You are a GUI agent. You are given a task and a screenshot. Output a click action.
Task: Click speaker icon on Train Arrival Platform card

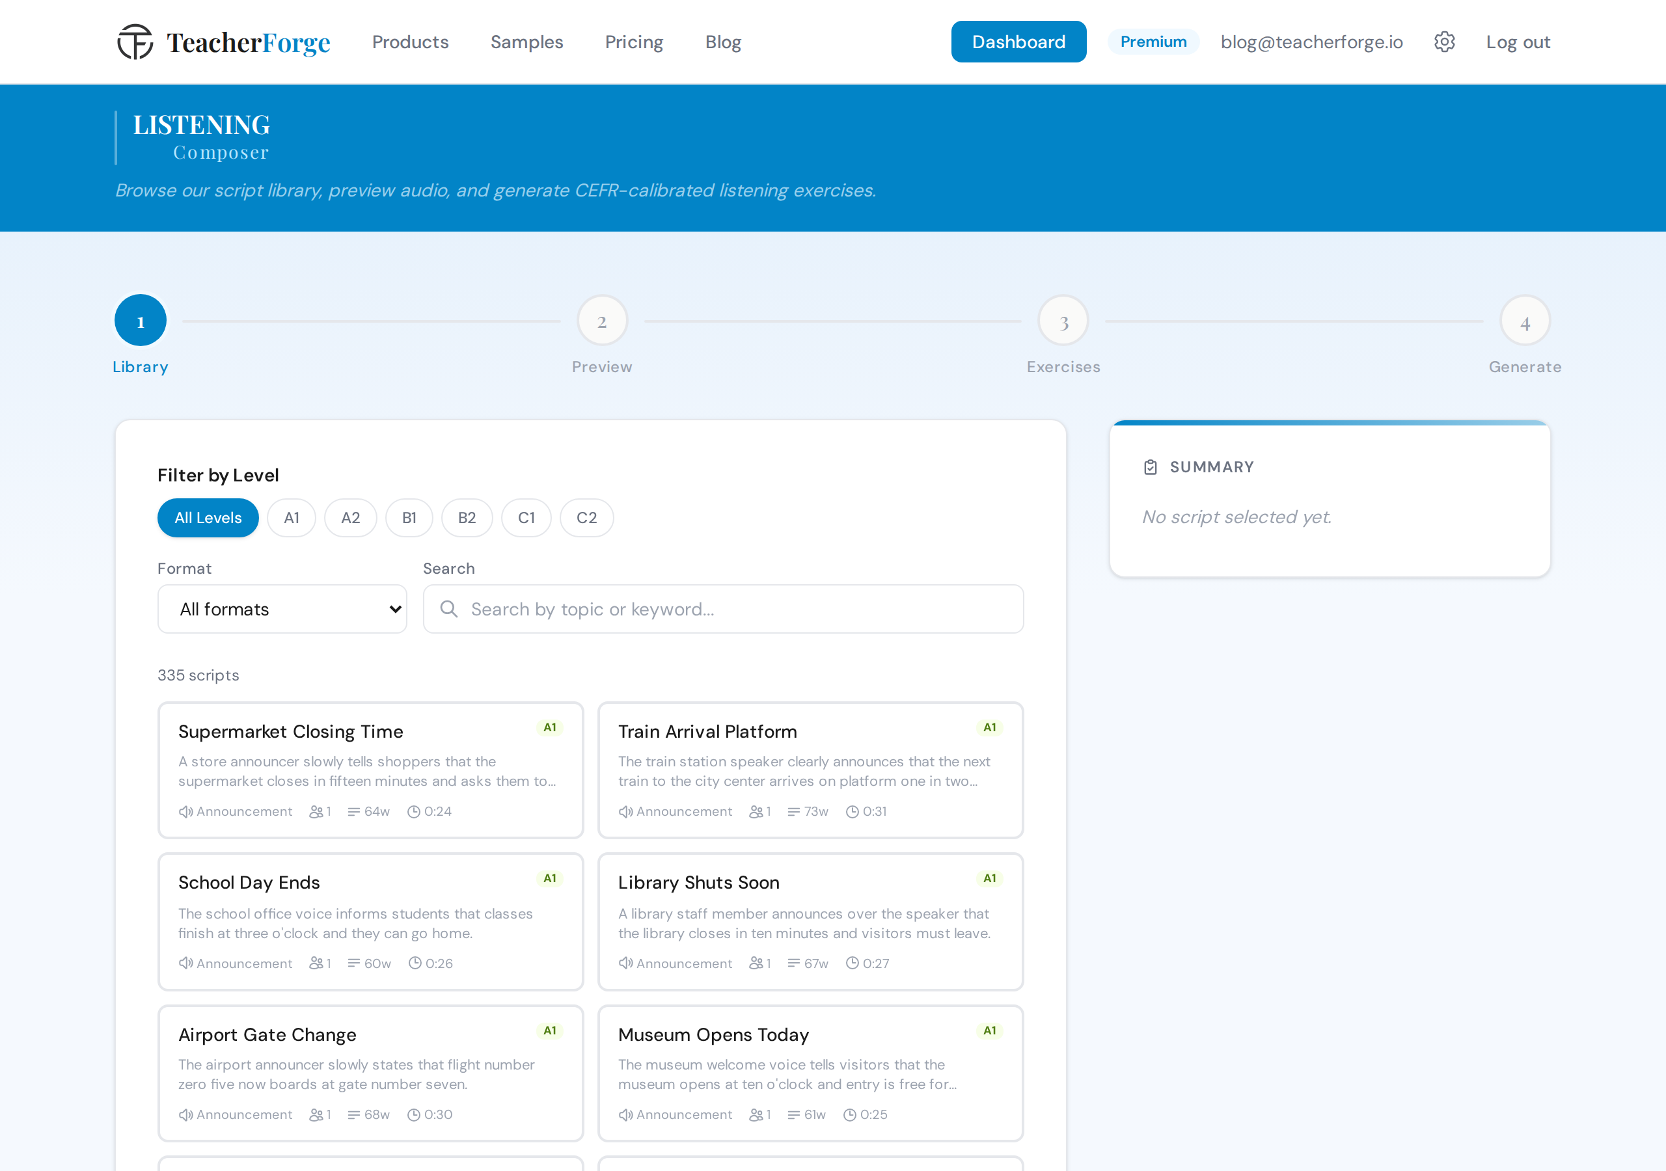pos(625,811)
